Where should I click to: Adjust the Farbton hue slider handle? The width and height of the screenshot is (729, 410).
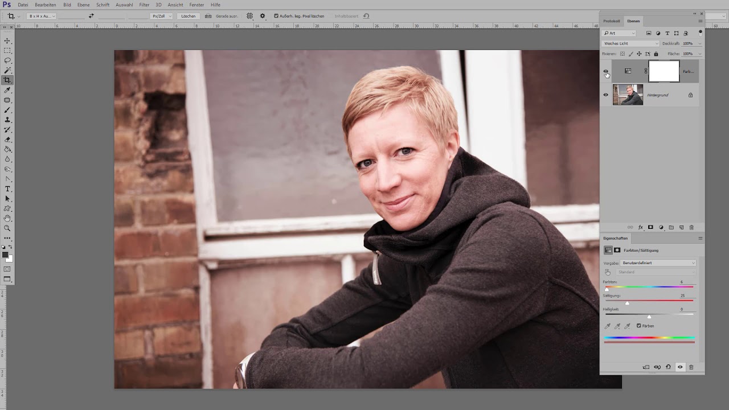tap(607, 289)
